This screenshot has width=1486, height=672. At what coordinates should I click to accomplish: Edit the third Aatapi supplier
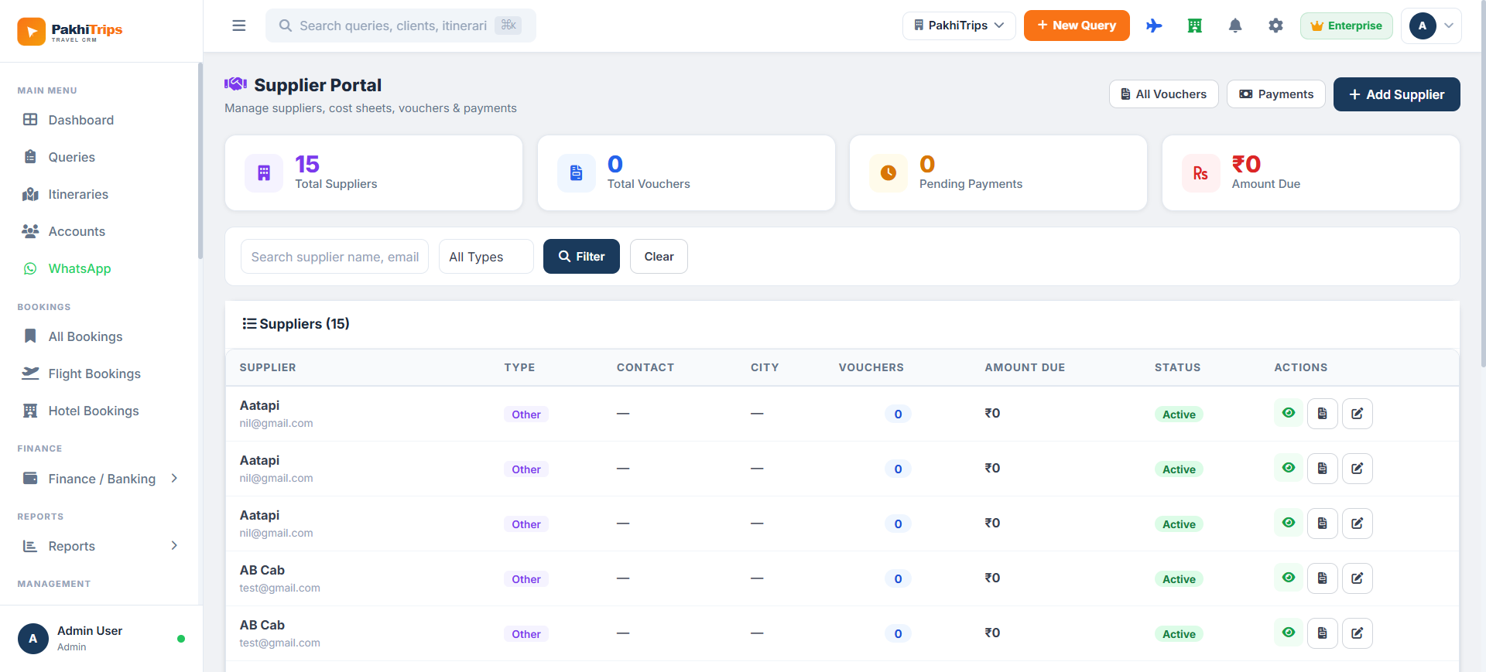point(1358,524)
